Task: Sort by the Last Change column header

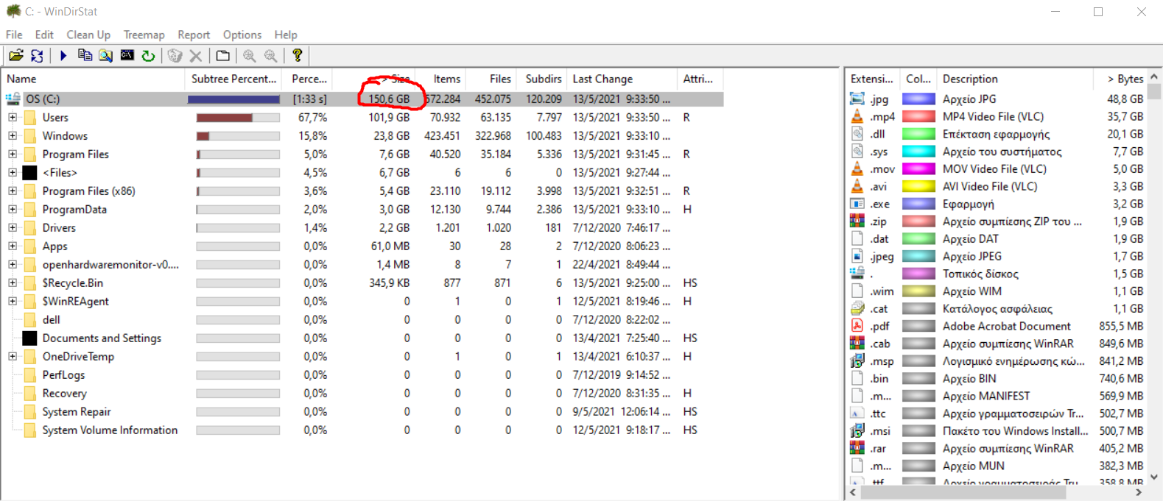Action: (622, 79)
